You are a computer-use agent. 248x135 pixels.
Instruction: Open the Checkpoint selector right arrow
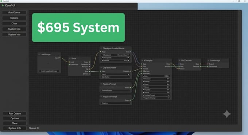click(x=129, y=55)
